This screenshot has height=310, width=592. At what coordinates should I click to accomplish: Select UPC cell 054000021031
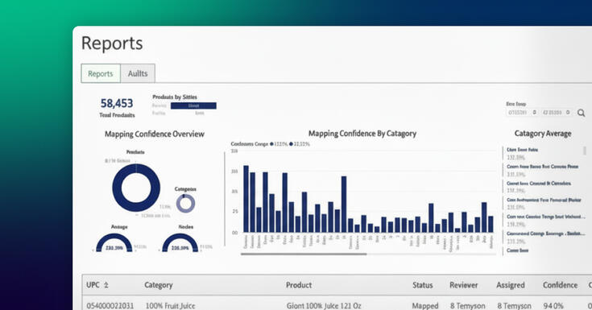(110, 305)
